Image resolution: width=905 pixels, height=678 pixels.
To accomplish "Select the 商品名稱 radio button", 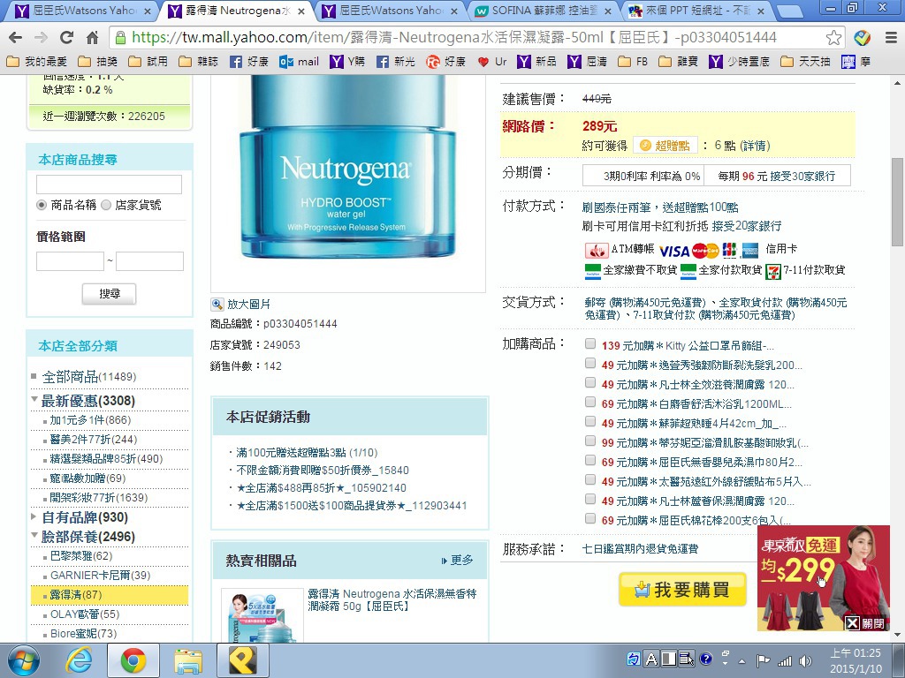I will (x=42, y=205).
